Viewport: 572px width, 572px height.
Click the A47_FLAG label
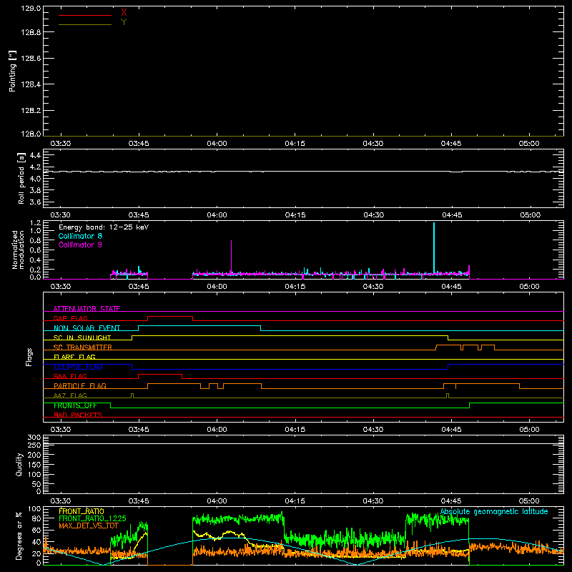[70, 395]
